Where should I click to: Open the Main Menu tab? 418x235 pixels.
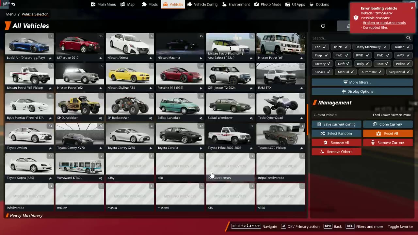point(104,4)
